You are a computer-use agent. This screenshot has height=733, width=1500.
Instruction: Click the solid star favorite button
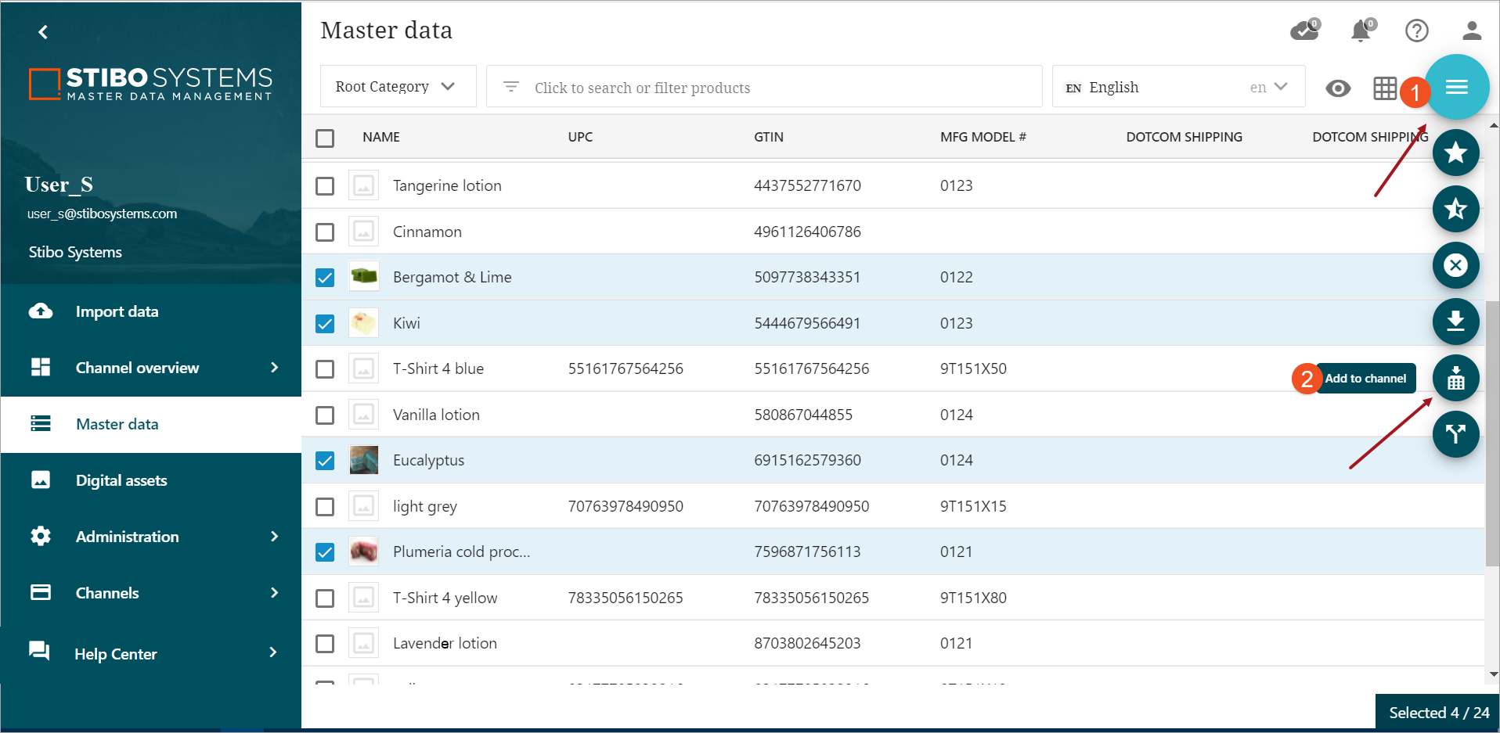(1455, 153)
